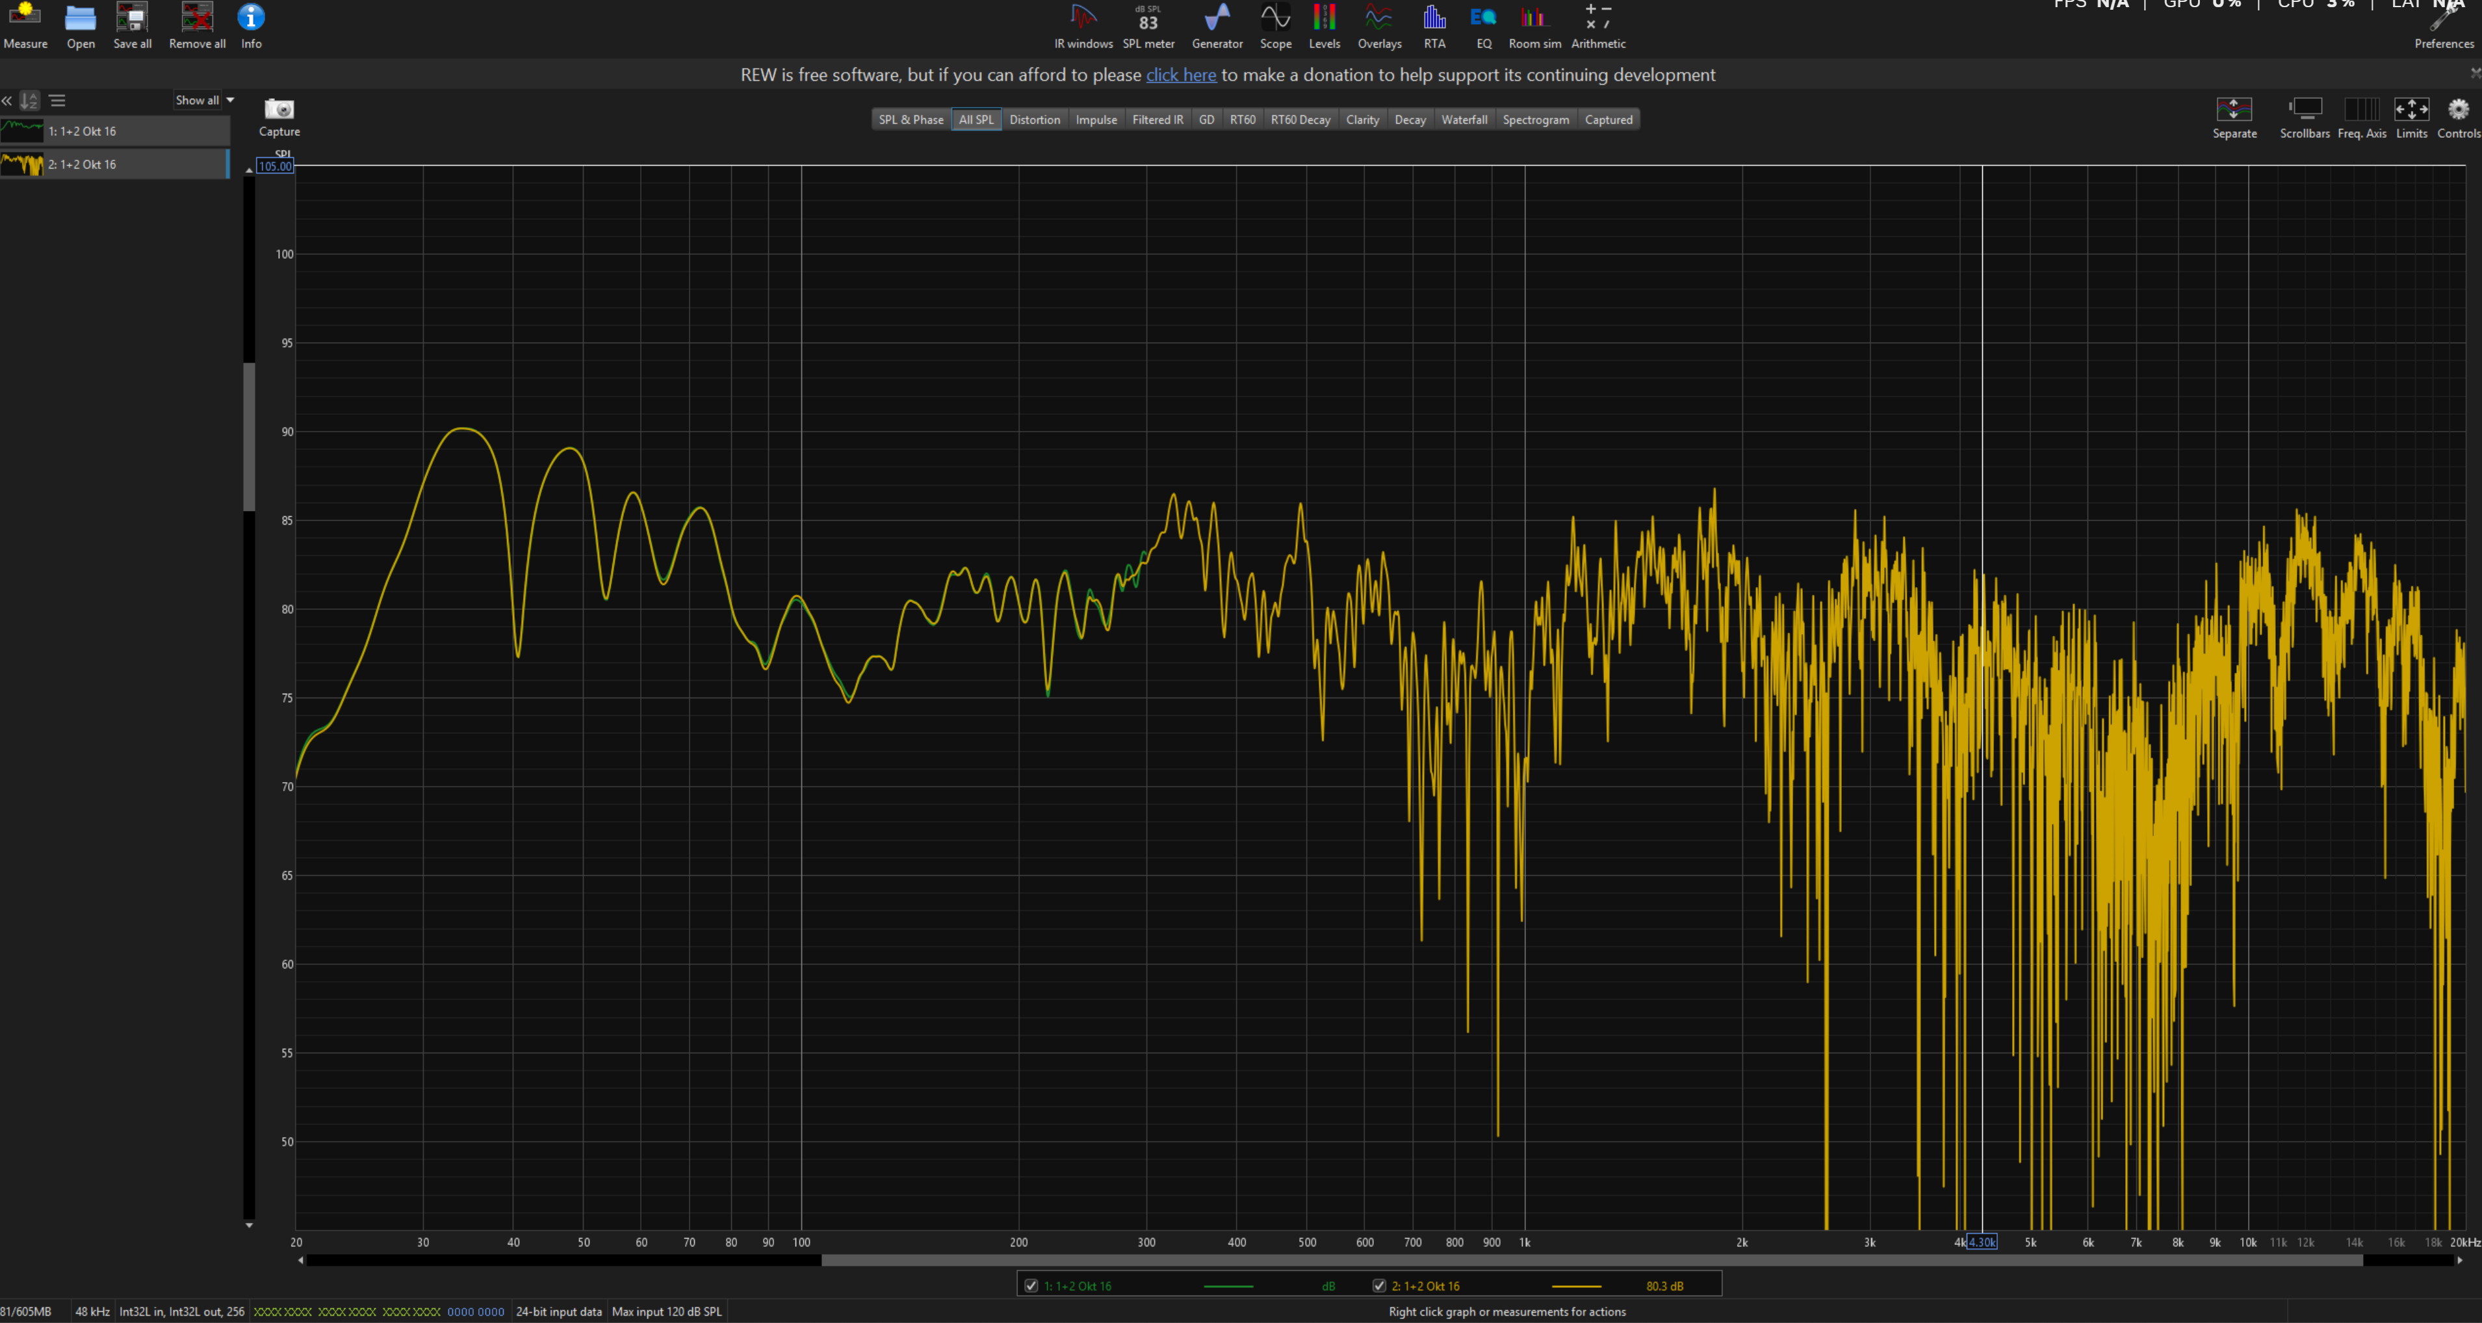The height and width of the screenshot is (1323, 2482).
Task: Click the Remove all icon
Action: (196, 18)
